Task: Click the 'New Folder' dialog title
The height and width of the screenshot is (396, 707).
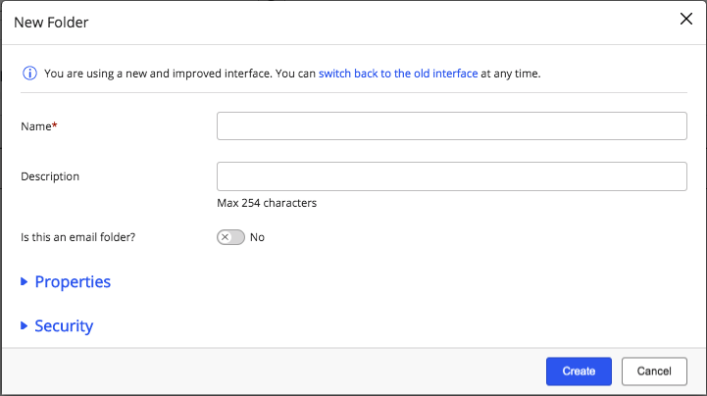Action: click(51, 23)
